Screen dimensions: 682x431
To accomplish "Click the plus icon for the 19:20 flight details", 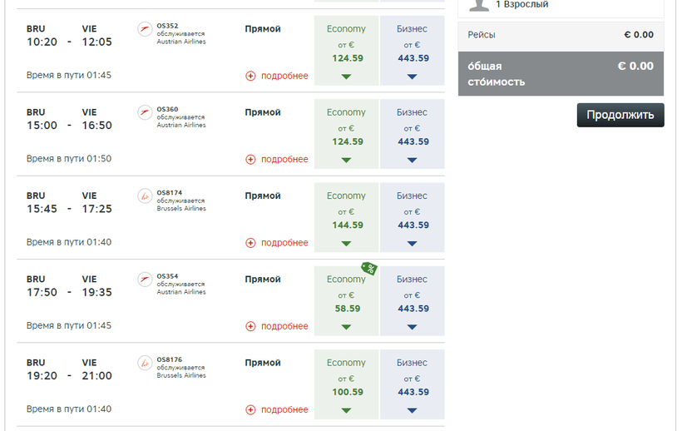I will [250, 409].
